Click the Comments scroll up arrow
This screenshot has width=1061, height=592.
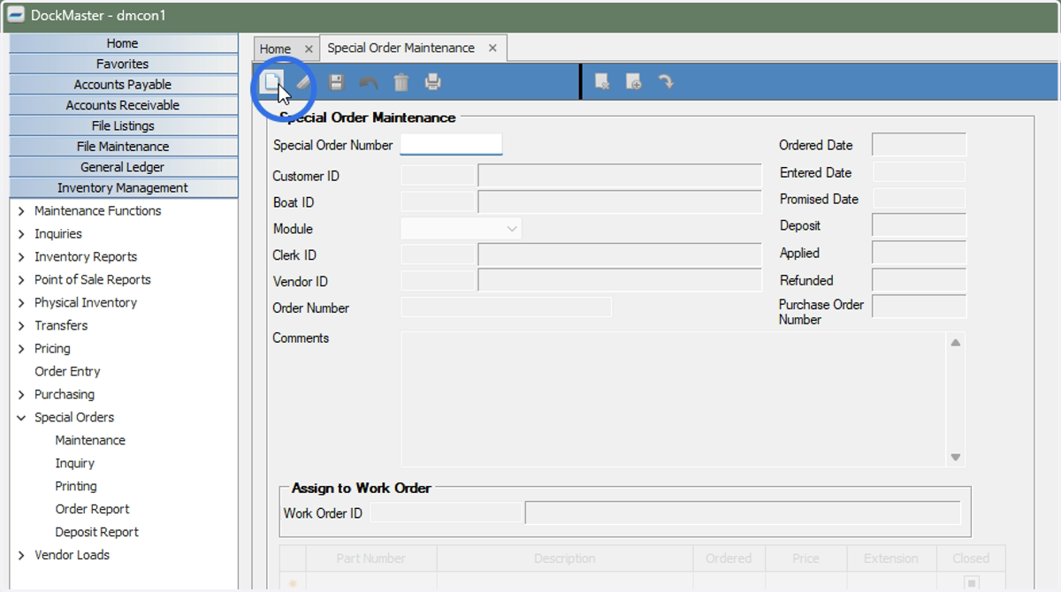coord(956,343)
